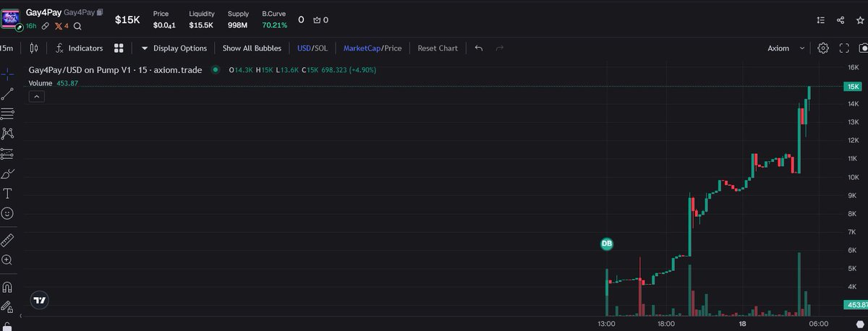Open the long/short position forecasting tool
Image resolution: width=868 pixels, height=331 pixels.
pos(7,153)
